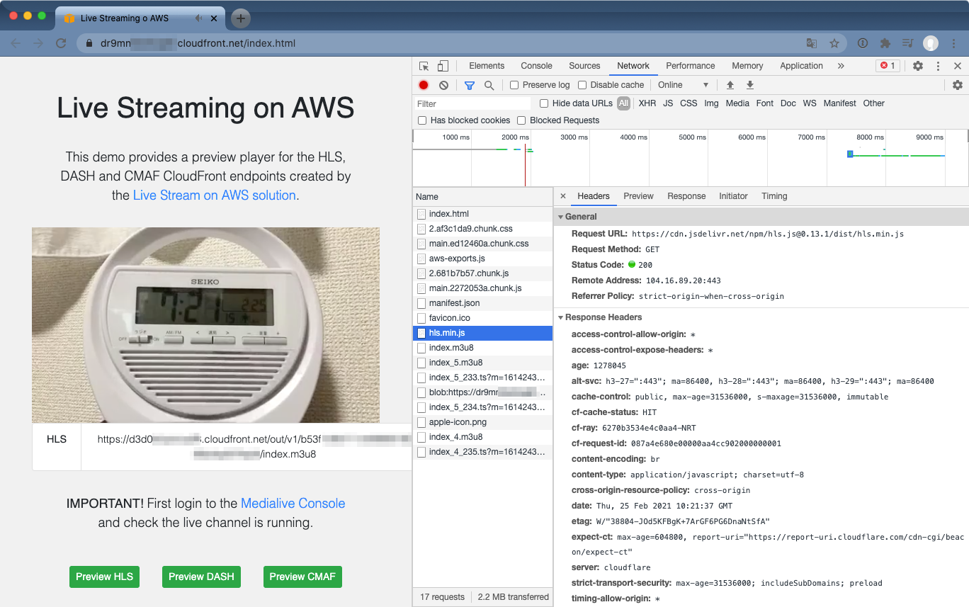Close the DevTools panel
The height and width of the screenshot is (607, 969).
[x=958, y=66]
